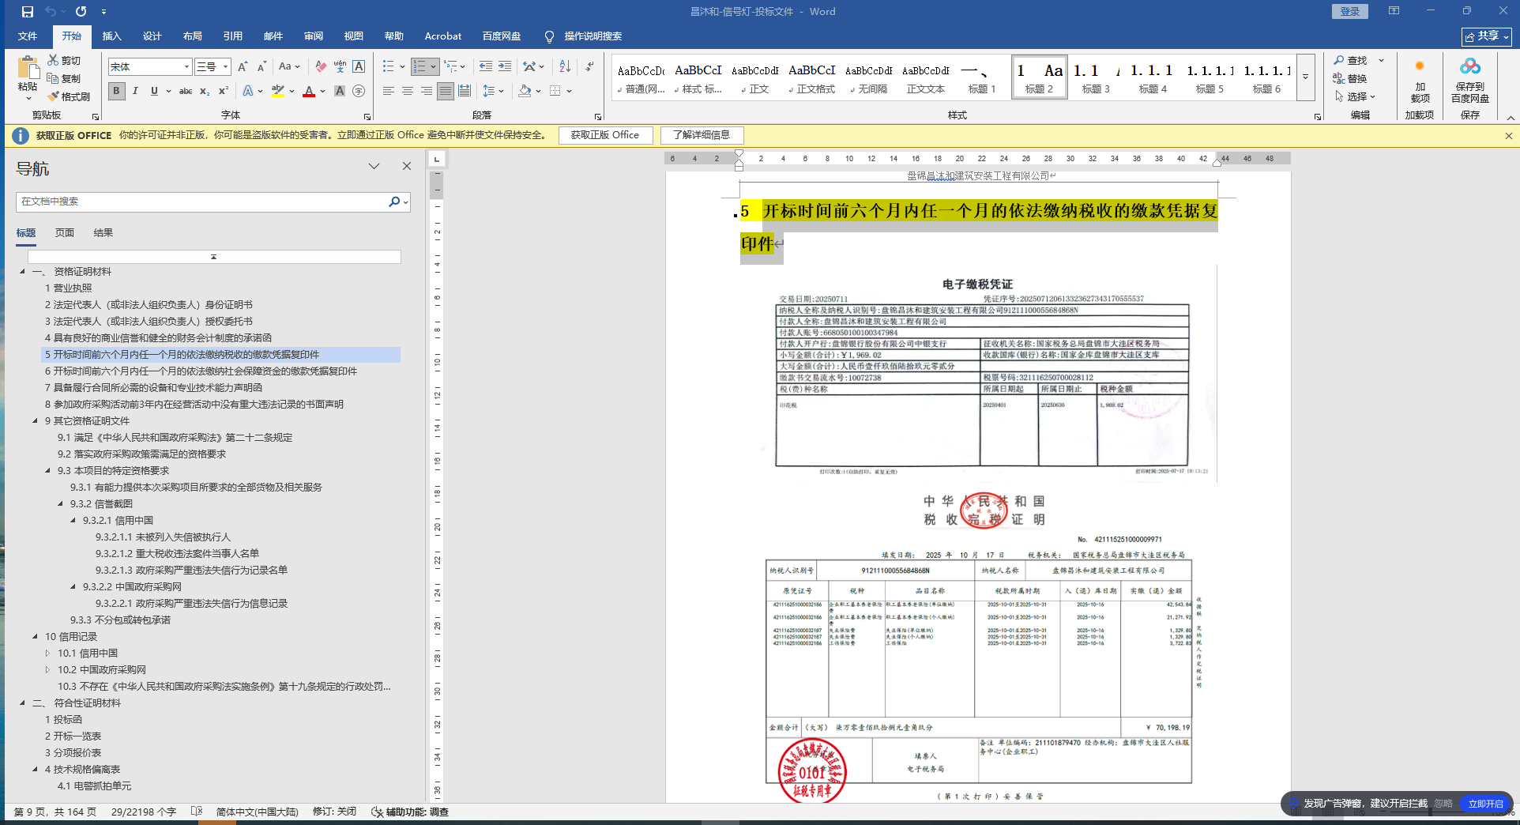Click the Character Shading icon
The height and width of the screenshot is (825, 1520).
point(340,91)
